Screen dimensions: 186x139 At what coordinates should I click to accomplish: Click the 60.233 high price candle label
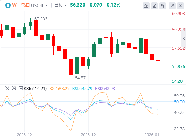pos(41,19)
